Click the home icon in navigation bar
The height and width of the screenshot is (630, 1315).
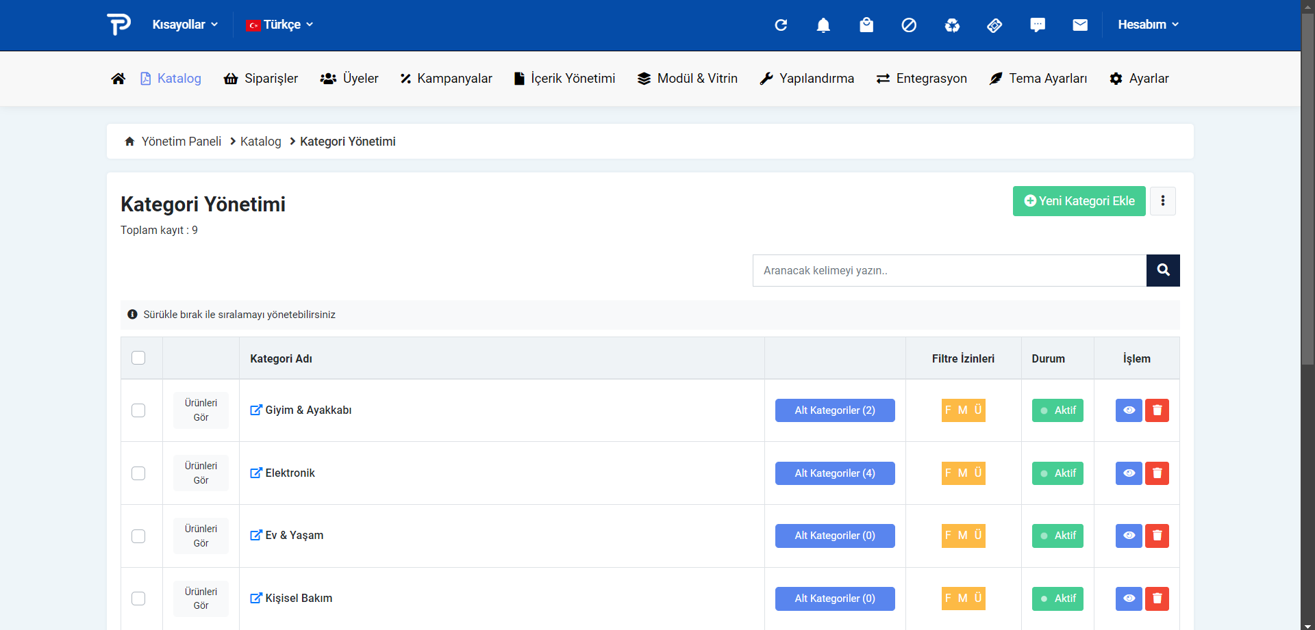[118, 79]
